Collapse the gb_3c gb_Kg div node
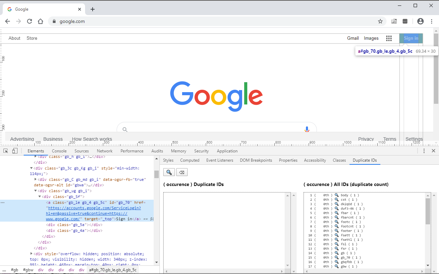 click(x=31, y=168)
